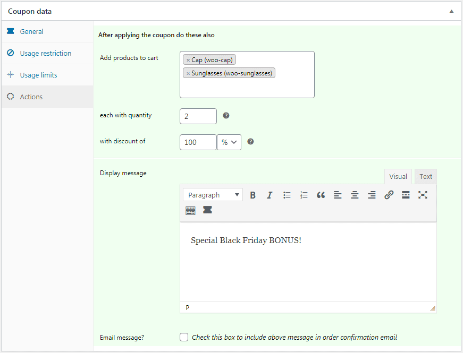Click the Add products to cart label
Image resolution: width=463 pixels, height=353 pixels.
pyautogui.click(x=129, y=58)
